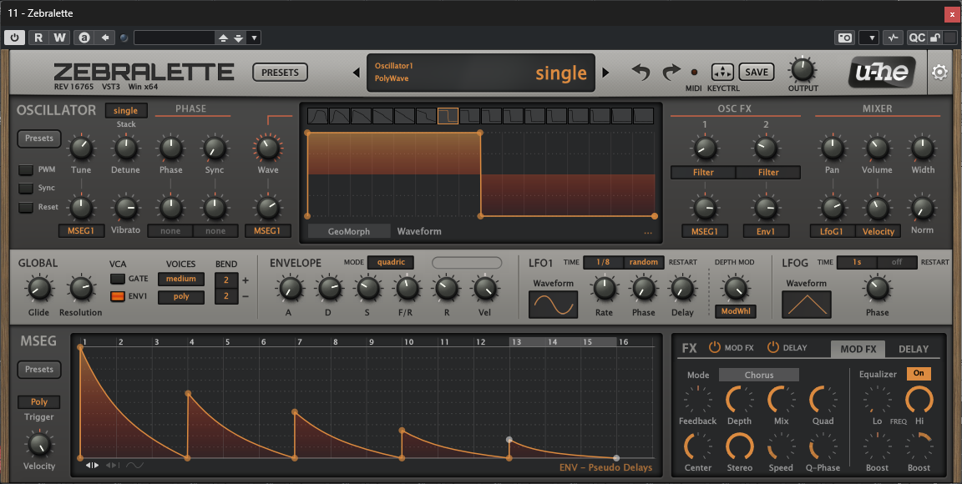Image resolution: width=962 pixels, height=484 pixels.
Task: Open the settings gear icon
Action: pos(939,73)
